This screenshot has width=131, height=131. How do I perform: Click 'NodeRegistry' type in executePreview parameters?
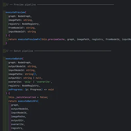(x=30, y=24)
